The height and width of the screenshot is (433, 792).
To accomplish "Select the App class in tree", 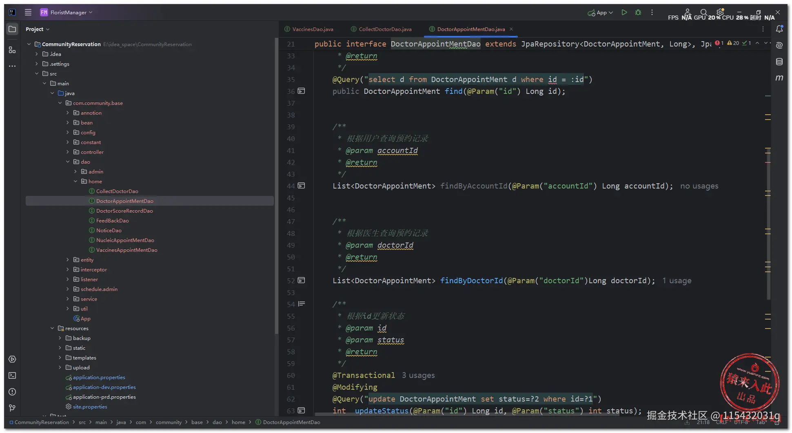I will coord(85,318).
